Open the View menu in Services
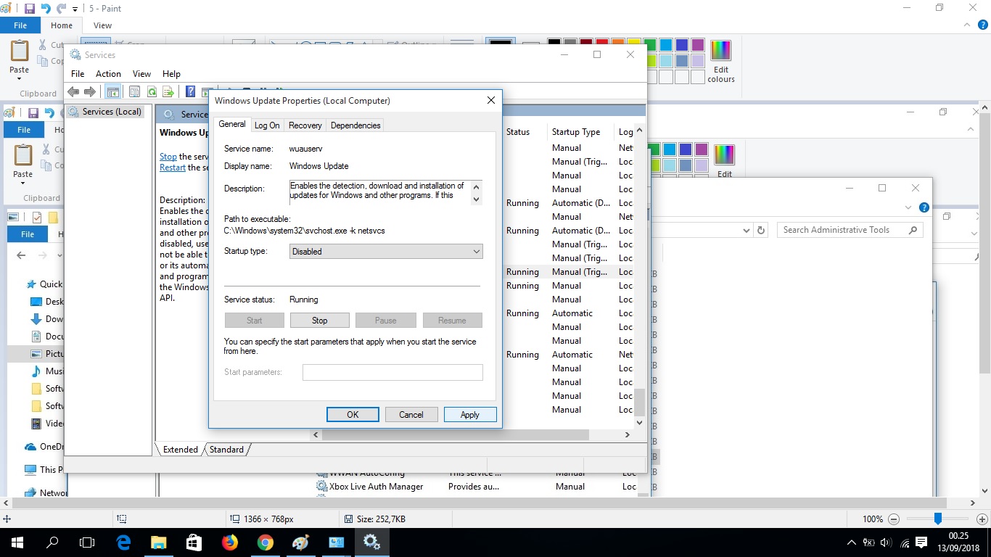Viewport: 991px width, 557px height. coord(141,74)
